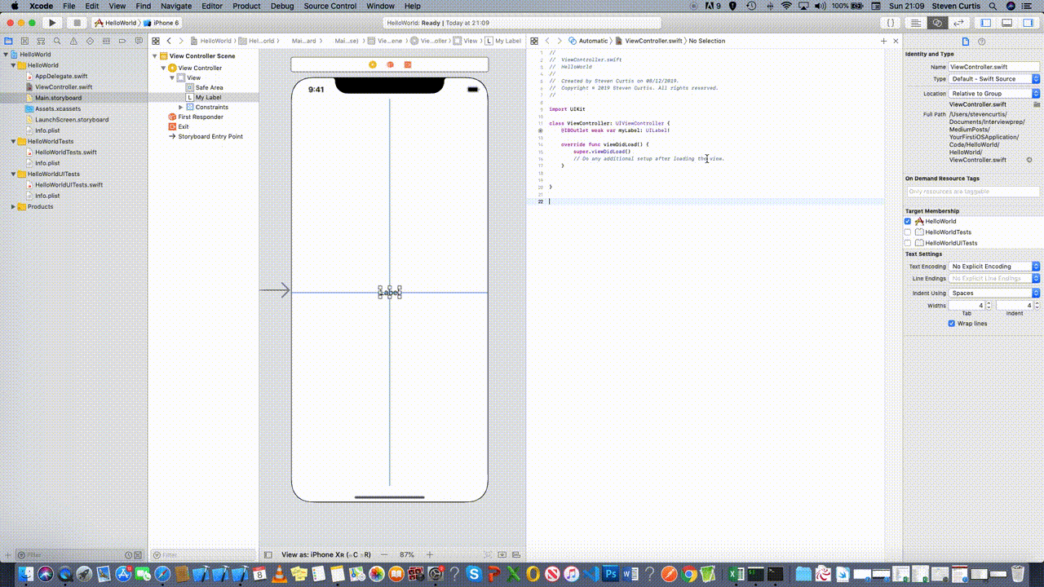
Task: Collapse the HelloWorldUITests group
Action: coord(13,174)
